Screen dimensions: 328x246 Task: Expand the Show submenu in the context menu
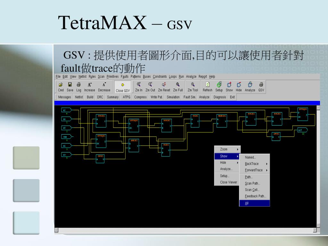coord(227,156)
